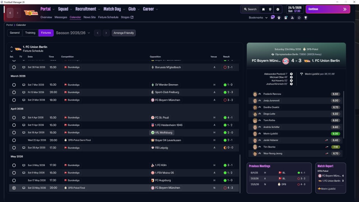Click the TV icon on the SV Werder Bremen row
The height and width of the screenshot is (202, 359).
tap(24, 85)
